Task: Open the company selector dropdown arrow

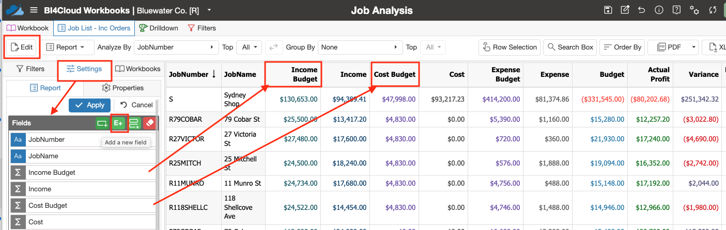Action: [x=209, y=10]
